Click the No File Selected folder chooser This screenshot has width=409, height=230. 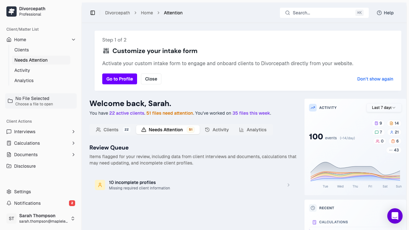tap(41, 101)
